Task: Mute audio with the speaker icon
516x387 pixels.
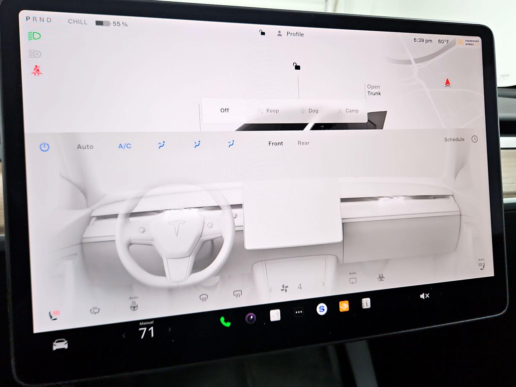Action: point(425,296)
